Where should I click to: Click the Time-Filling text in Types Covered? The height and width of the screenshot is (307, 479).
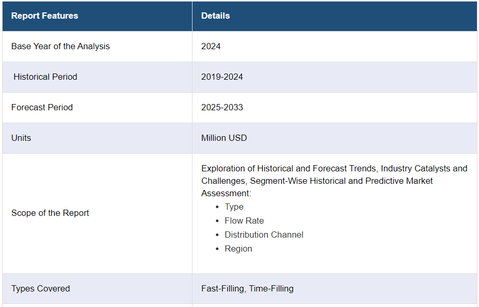[271, 289]
